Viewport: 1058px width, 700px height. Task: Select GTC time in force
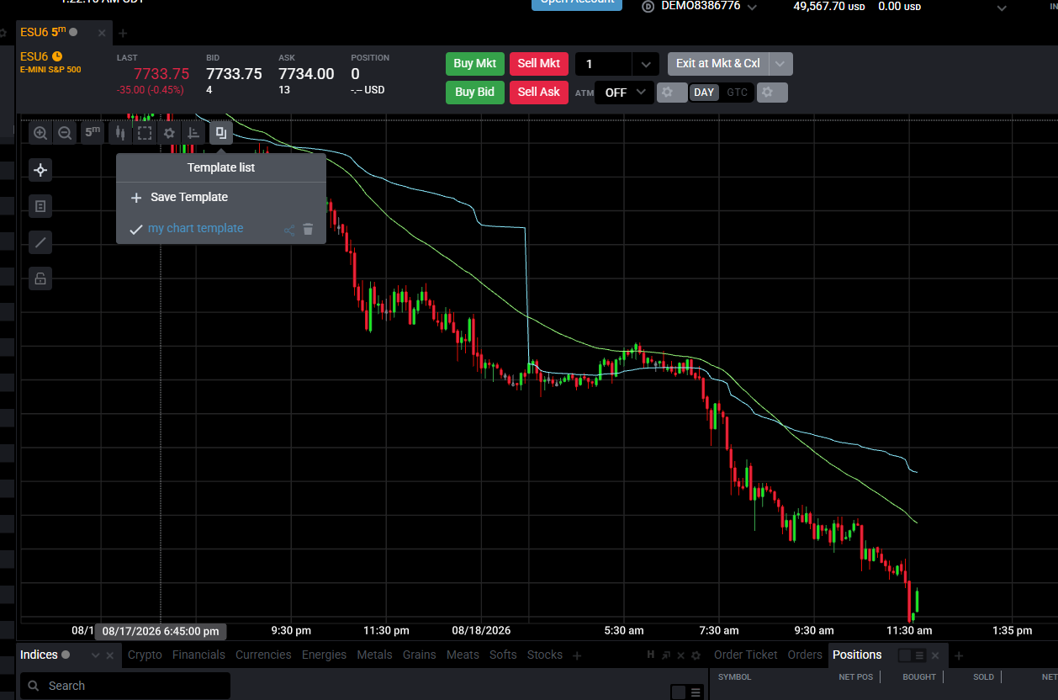(737, 93)
